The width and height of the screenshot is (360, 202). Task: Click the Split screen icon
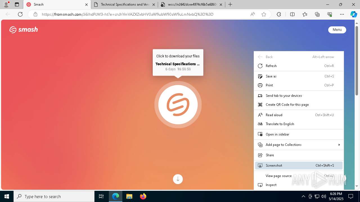(x=292, y=14)
